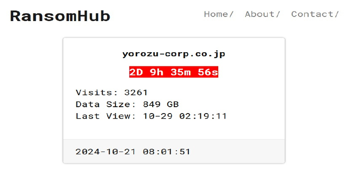The height and width of the screenshot is (174, 348).
Task: Open the yorozu-corp.co.jp card title
Action: click(x=174, y=54)
